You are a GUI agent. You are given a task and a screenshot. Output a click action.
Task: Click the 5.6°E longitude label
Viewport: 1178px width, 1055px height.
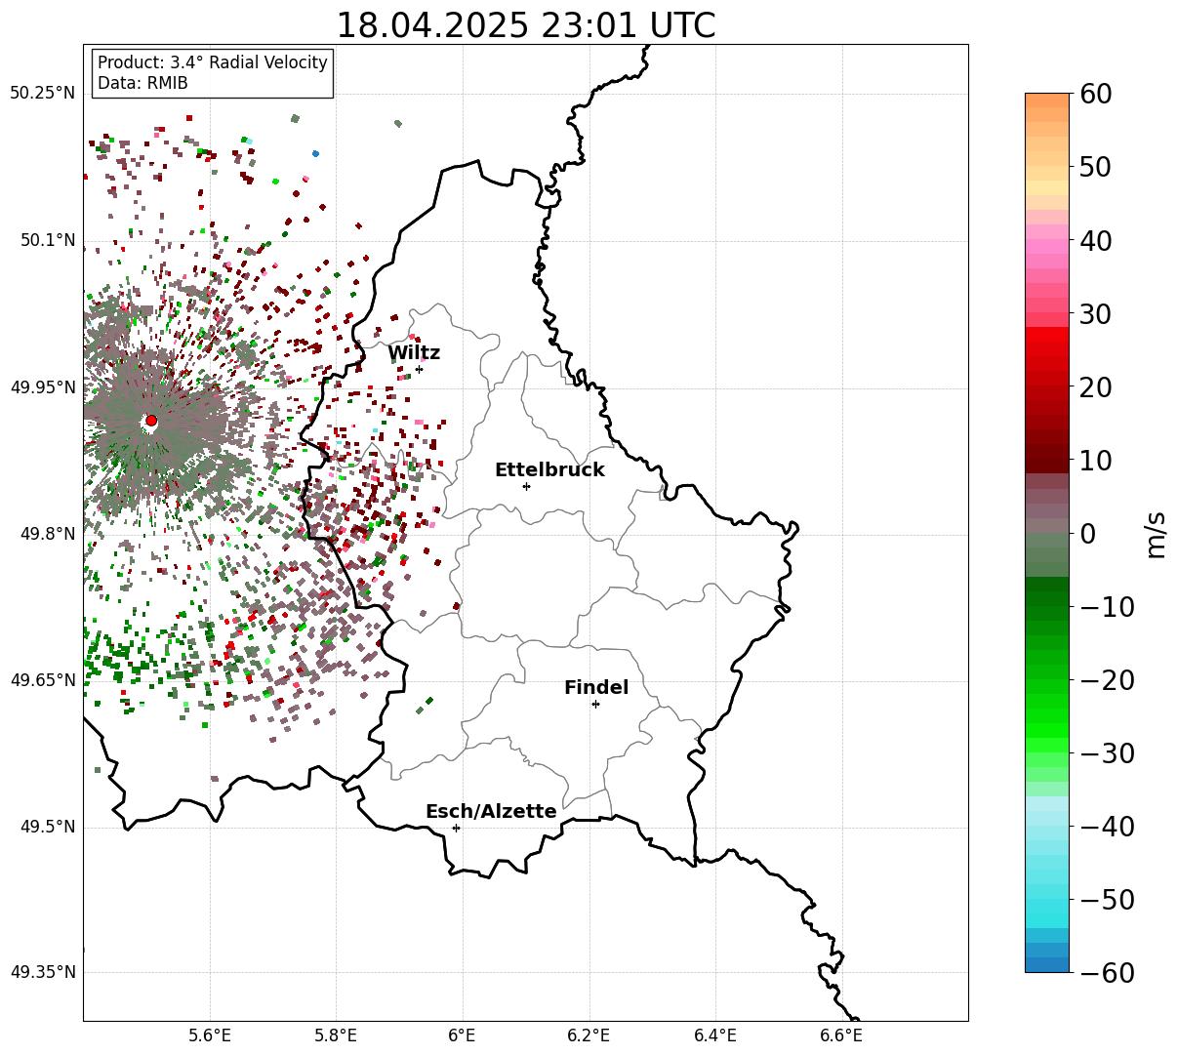(210, 1035)
